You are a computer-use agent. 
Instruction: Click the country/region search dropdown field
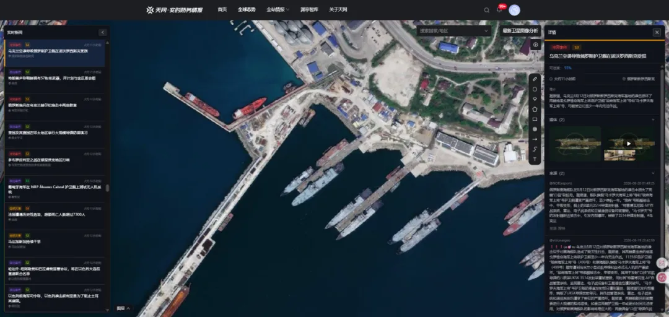tap(454, 31)
